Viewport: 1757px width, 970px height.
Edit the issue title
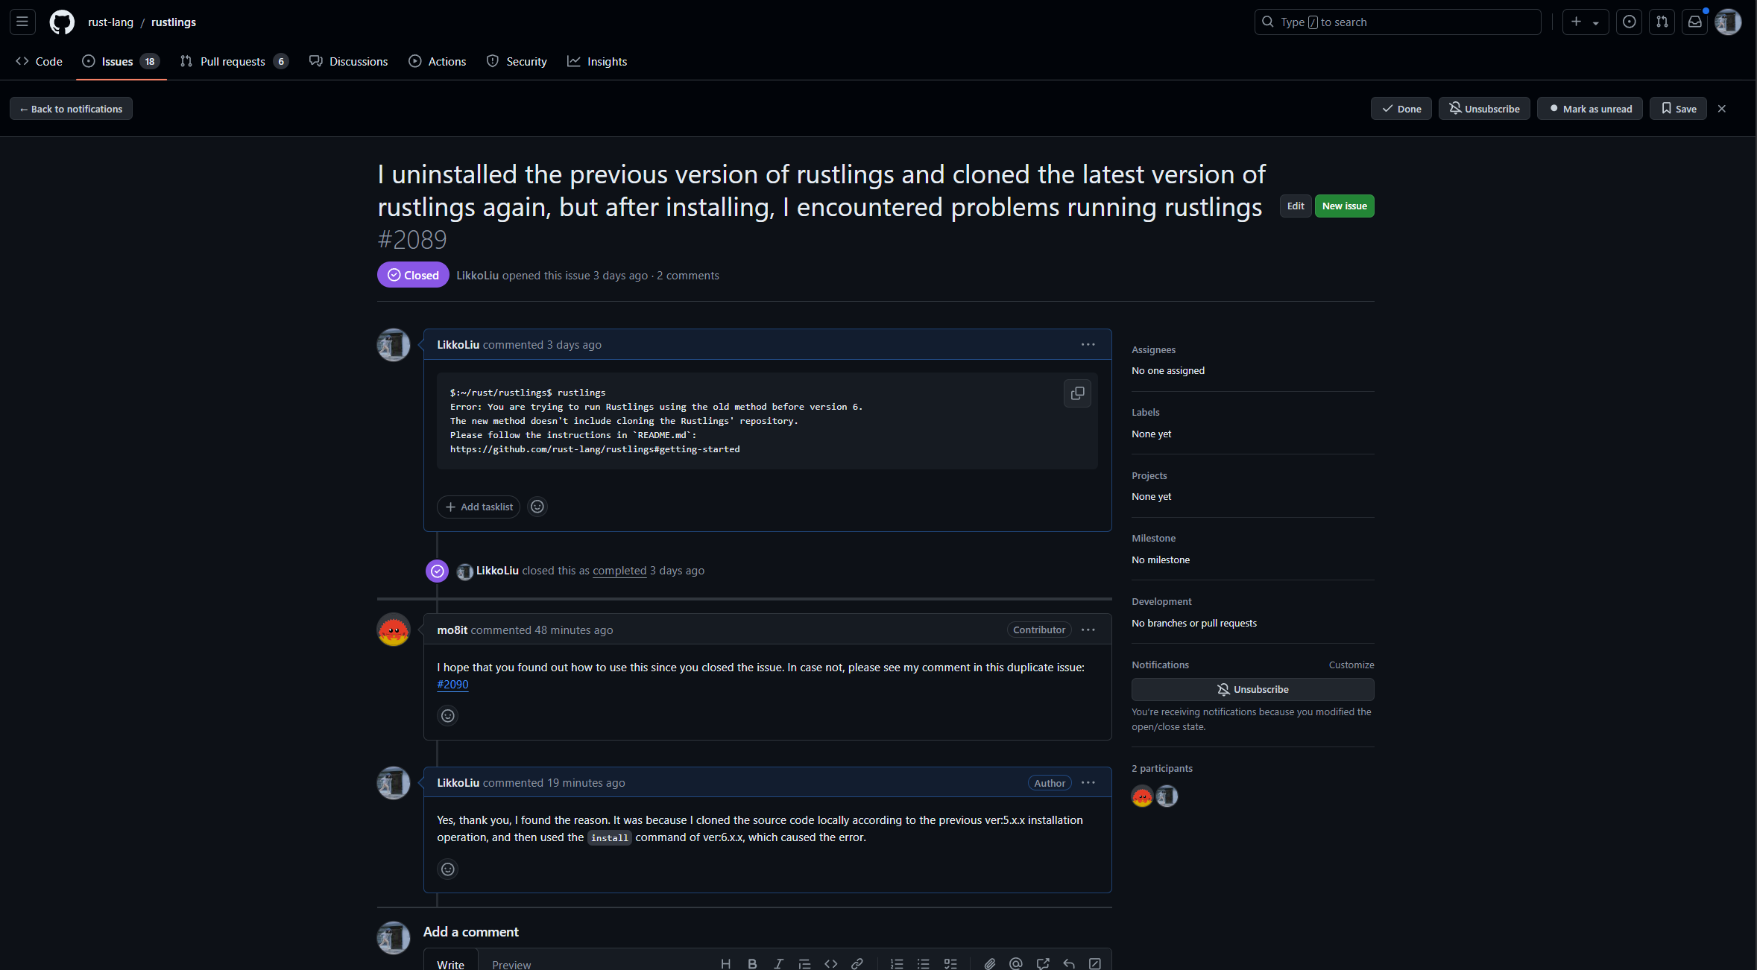coord(1296,206)
